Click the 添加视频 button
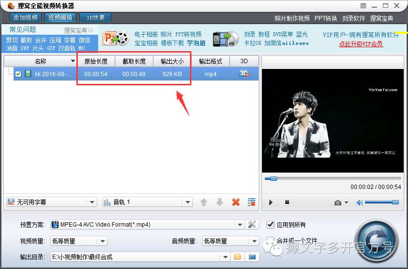408x269 pixels. [x=26, y=18]
